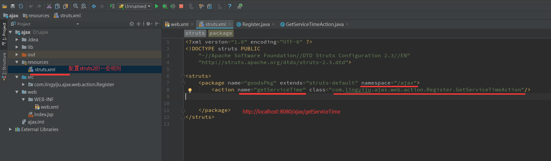Expand the .idea folder
The image size is (551, 161).
[17, 40]
